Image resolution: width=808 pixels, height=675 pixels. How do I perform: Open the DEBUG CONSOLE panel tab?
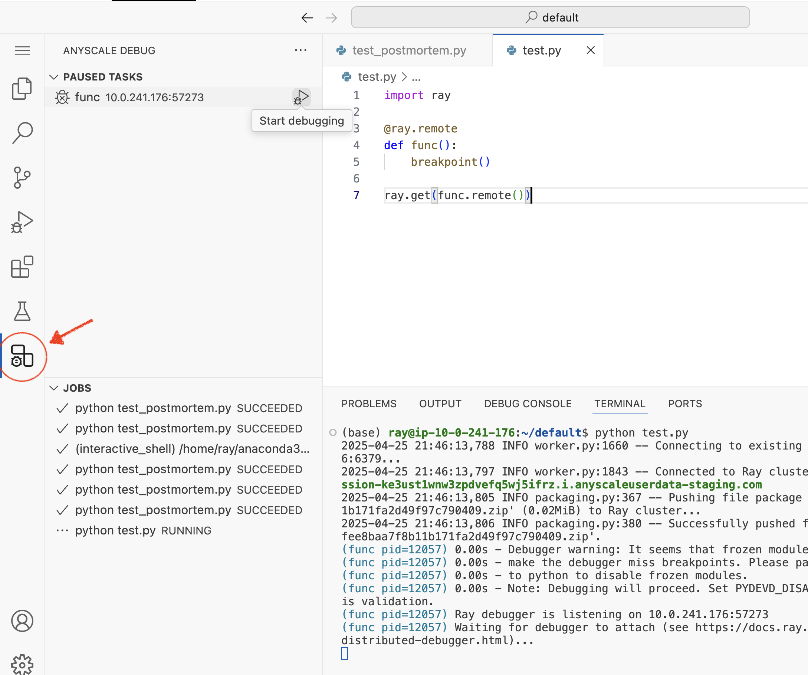pos(528,404)
